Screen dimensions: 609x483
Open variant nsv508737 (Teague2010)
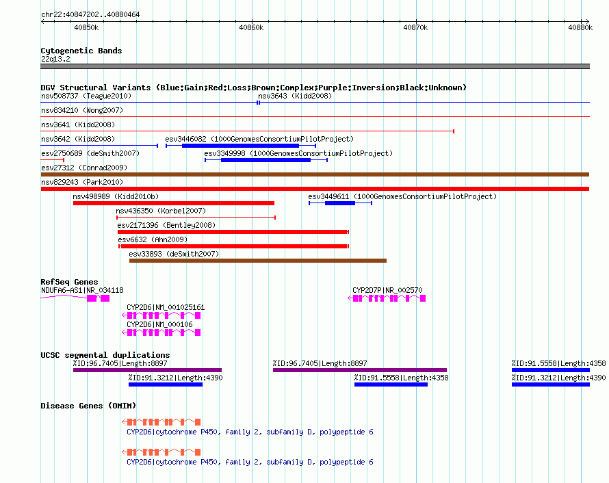pos(86,96)
